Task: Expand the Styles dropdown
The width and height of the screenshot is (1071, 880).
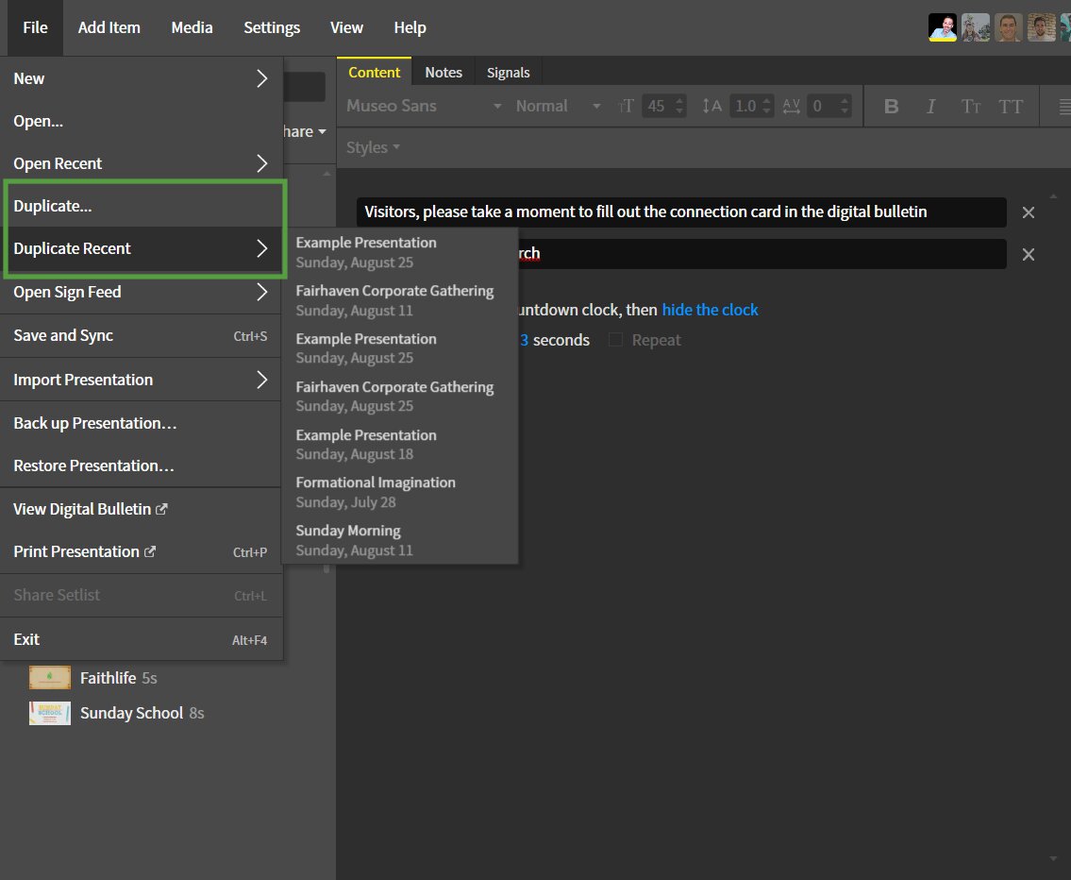Action: tap(373, 147)
